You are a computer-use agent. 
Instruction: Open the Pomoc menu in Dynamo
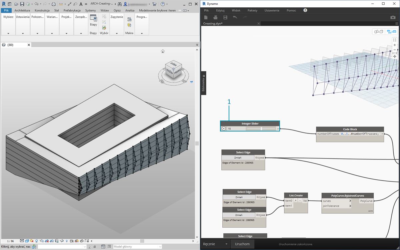(x=291, y=10)
